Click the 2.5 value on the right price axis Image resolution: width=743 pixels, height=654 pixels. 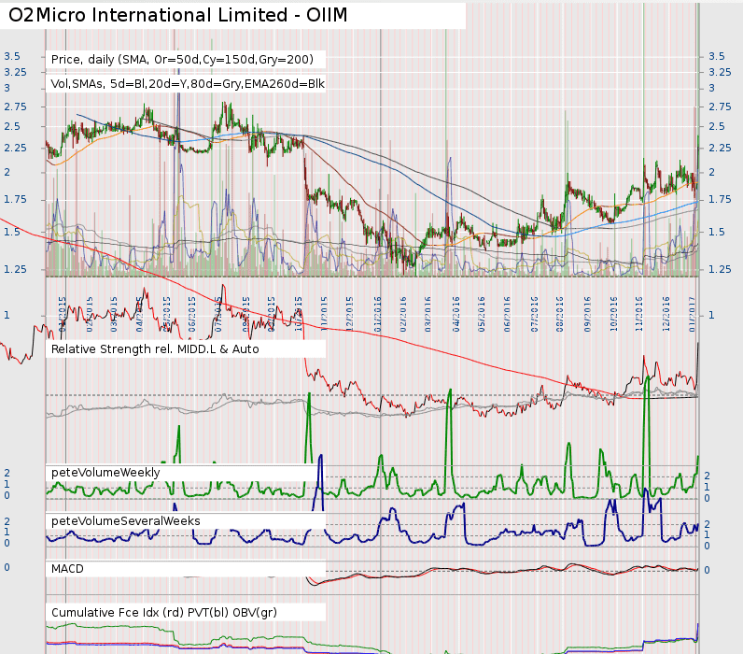(717, 127)
